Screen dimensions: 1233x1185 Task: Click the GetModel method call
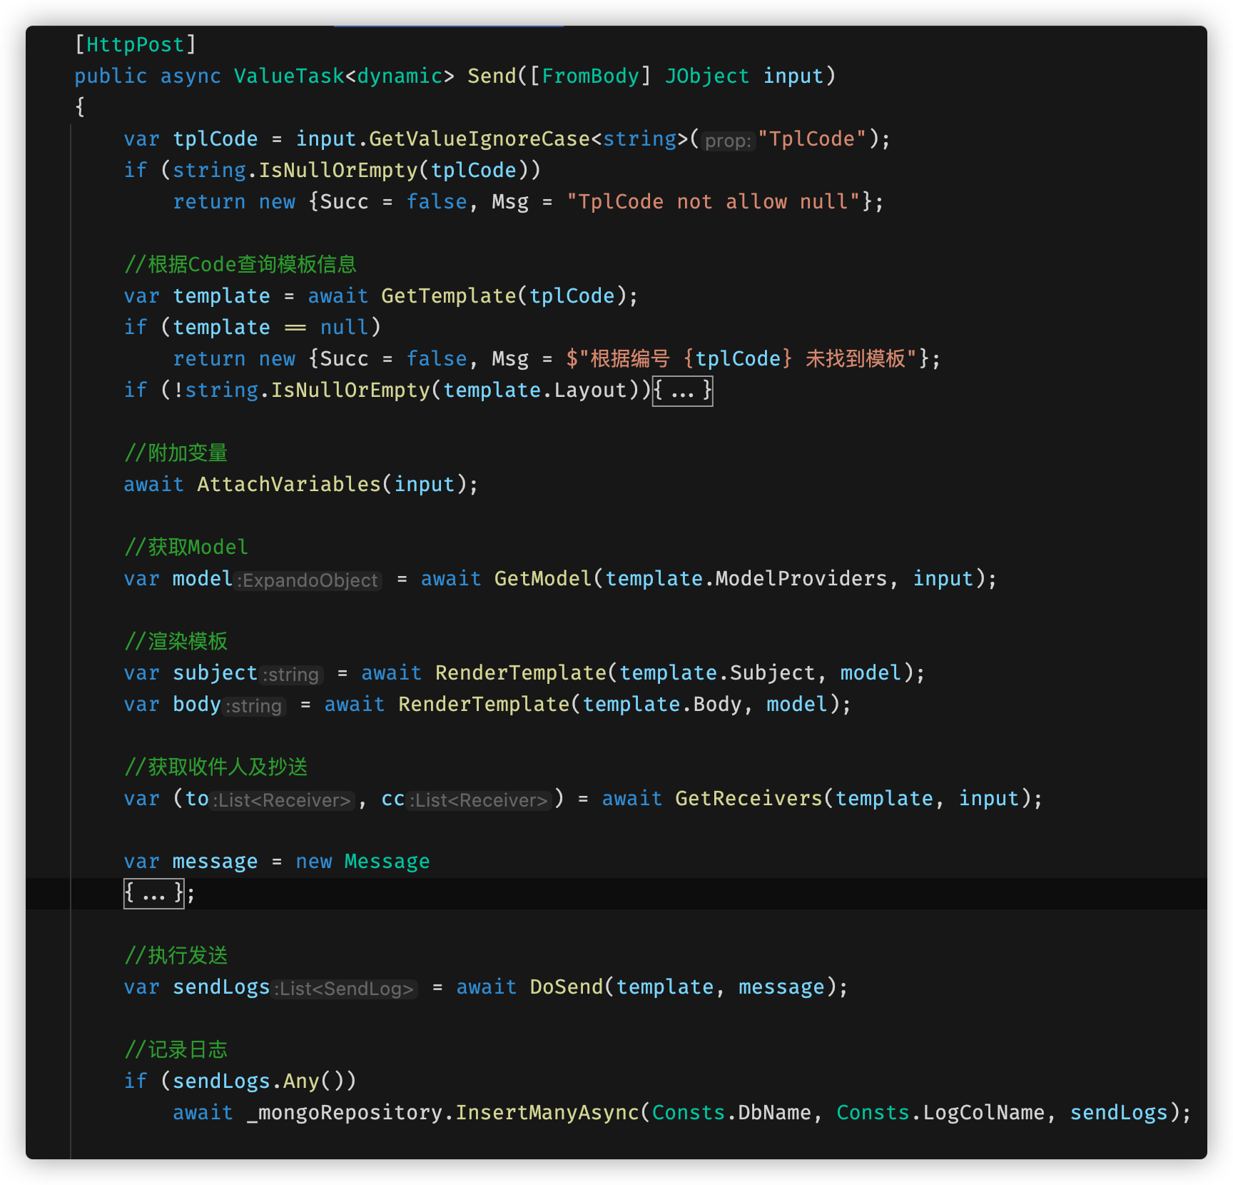tap(542, 579)
